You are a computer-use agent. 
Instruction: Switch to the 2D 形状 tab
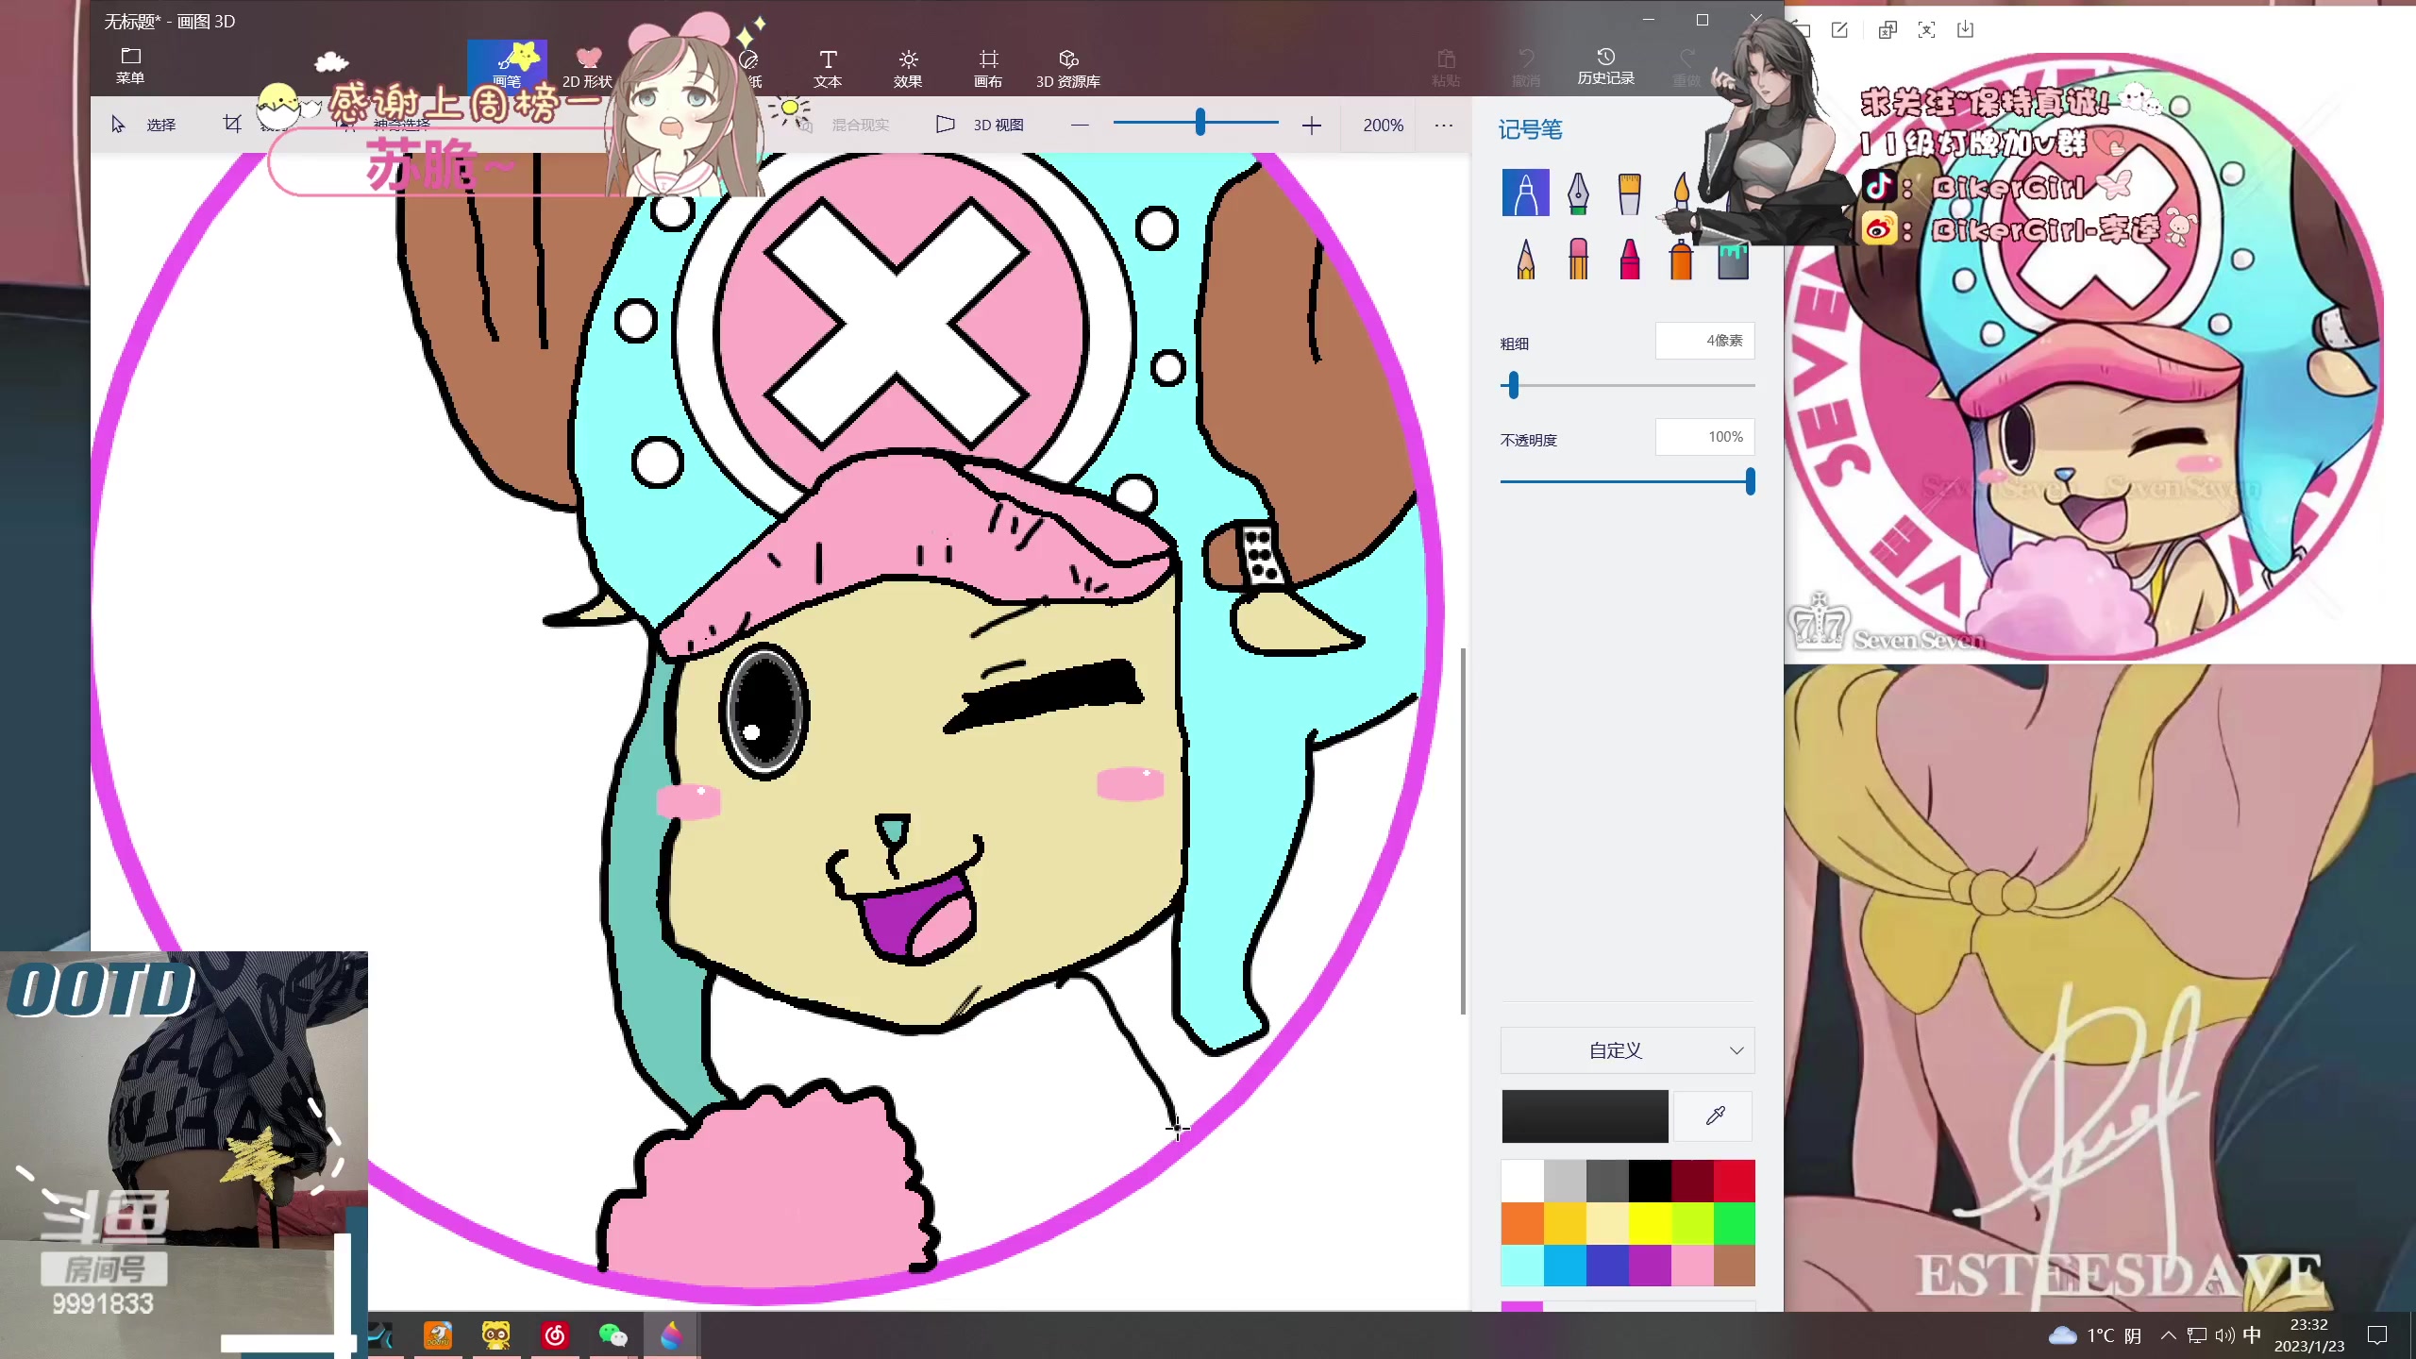click(x=587, y=68)
